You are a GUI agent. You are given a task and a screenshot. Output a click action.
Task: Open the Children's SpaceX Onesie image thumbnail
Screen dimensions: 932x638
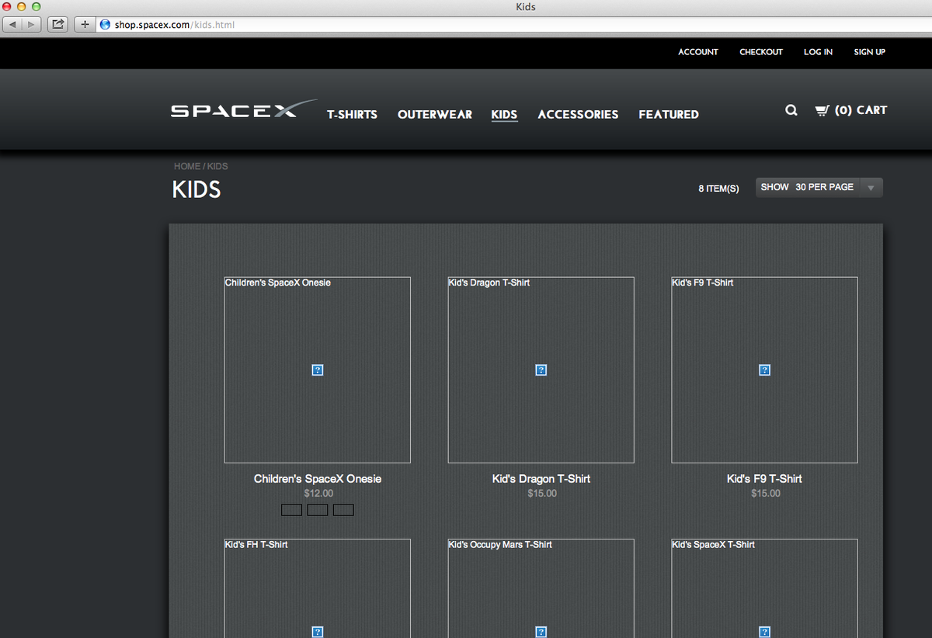click(318, 370)
